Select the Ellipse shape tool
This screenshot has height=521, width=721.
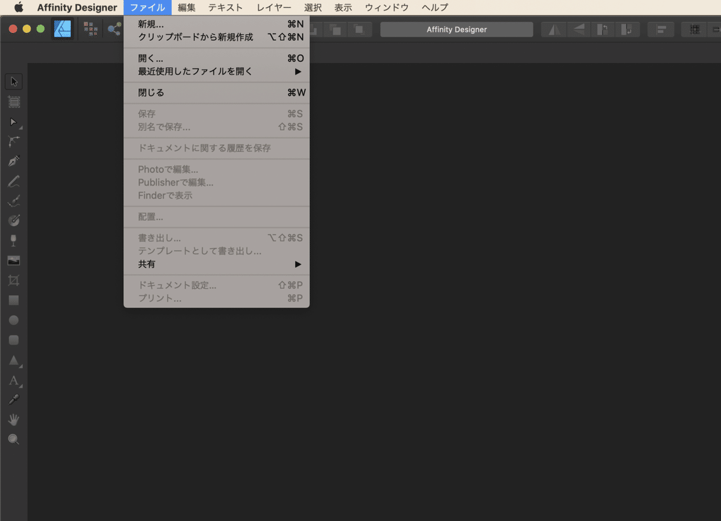(x=14, y=320)
